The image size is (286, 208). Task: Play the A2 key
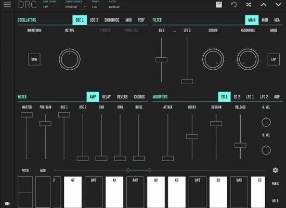[x=114, y=192]
